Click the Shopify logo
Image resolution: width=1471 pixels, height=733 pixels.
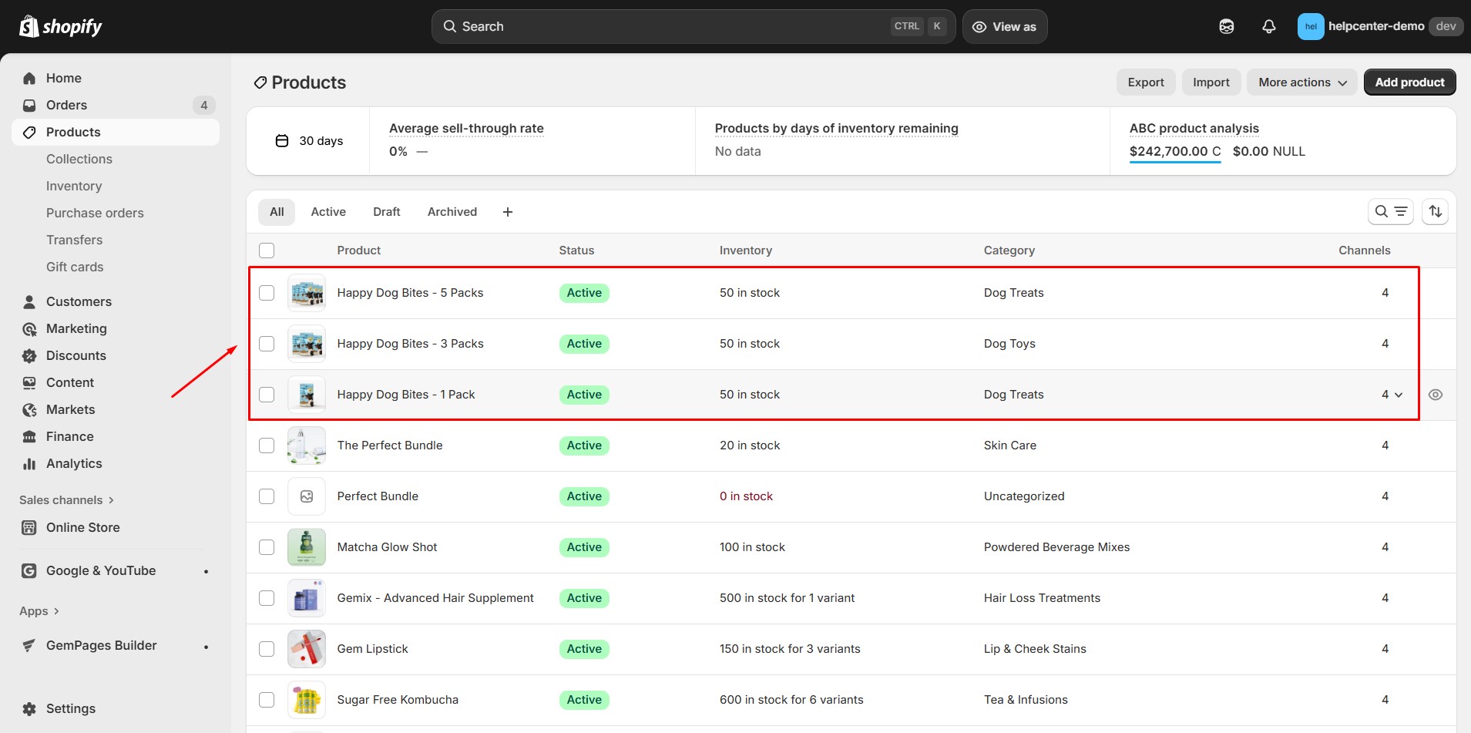click(61, 27)
